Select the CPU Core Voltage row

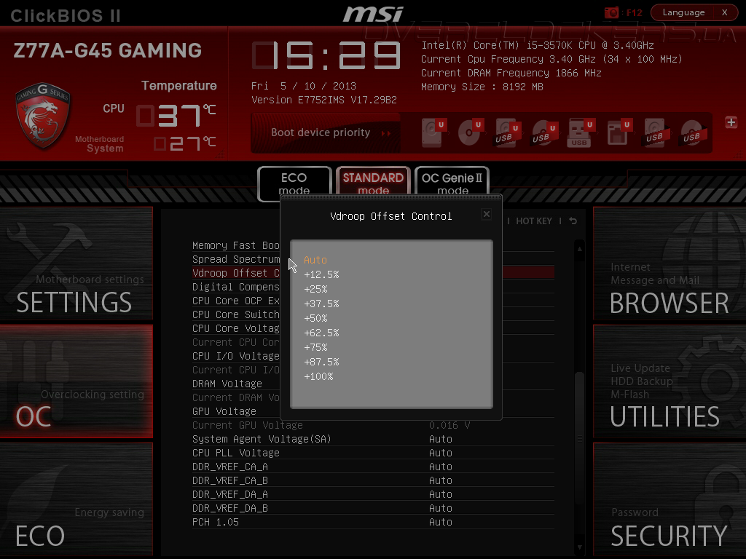pyautogui.click(x=236, y=328)
